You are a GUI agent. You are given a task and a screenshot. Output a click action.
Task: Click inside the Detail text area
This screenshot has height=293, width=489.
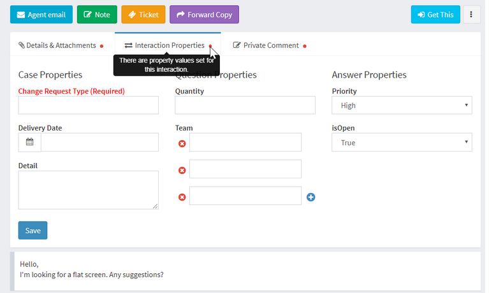88,189
